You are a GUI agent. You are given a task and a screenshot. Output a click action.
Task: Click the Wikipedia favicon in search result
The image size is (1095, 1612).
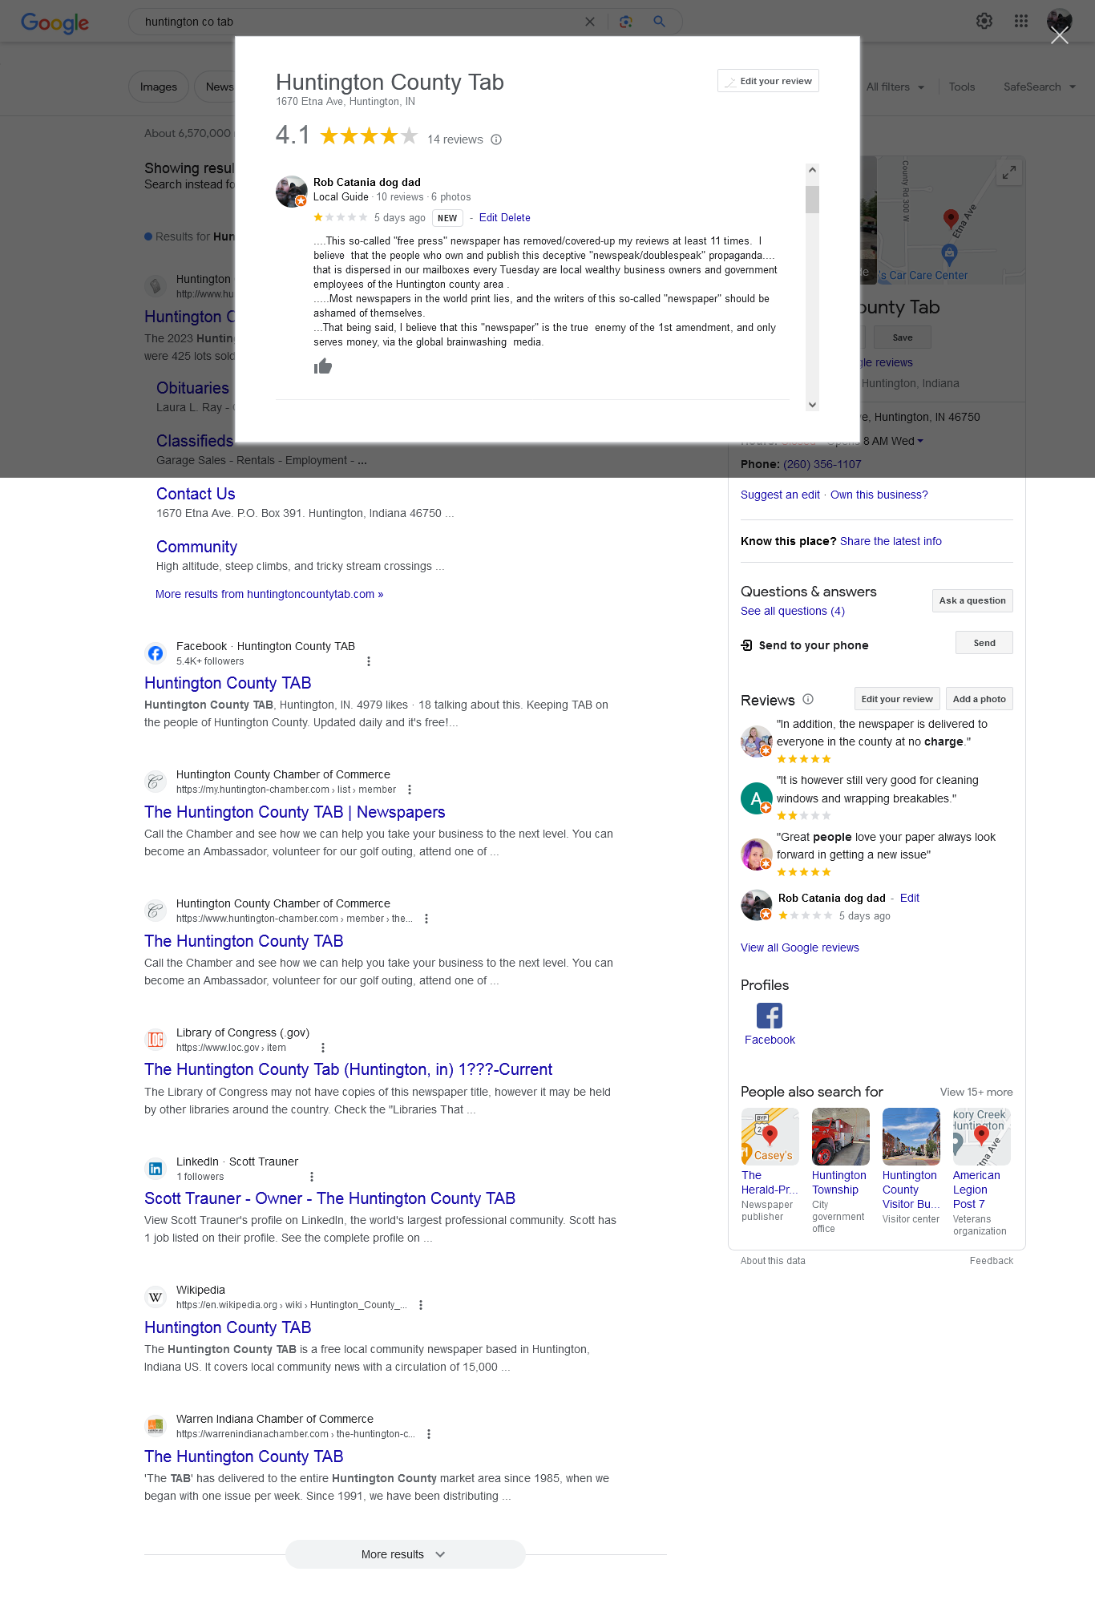[x=156, y=1297]
